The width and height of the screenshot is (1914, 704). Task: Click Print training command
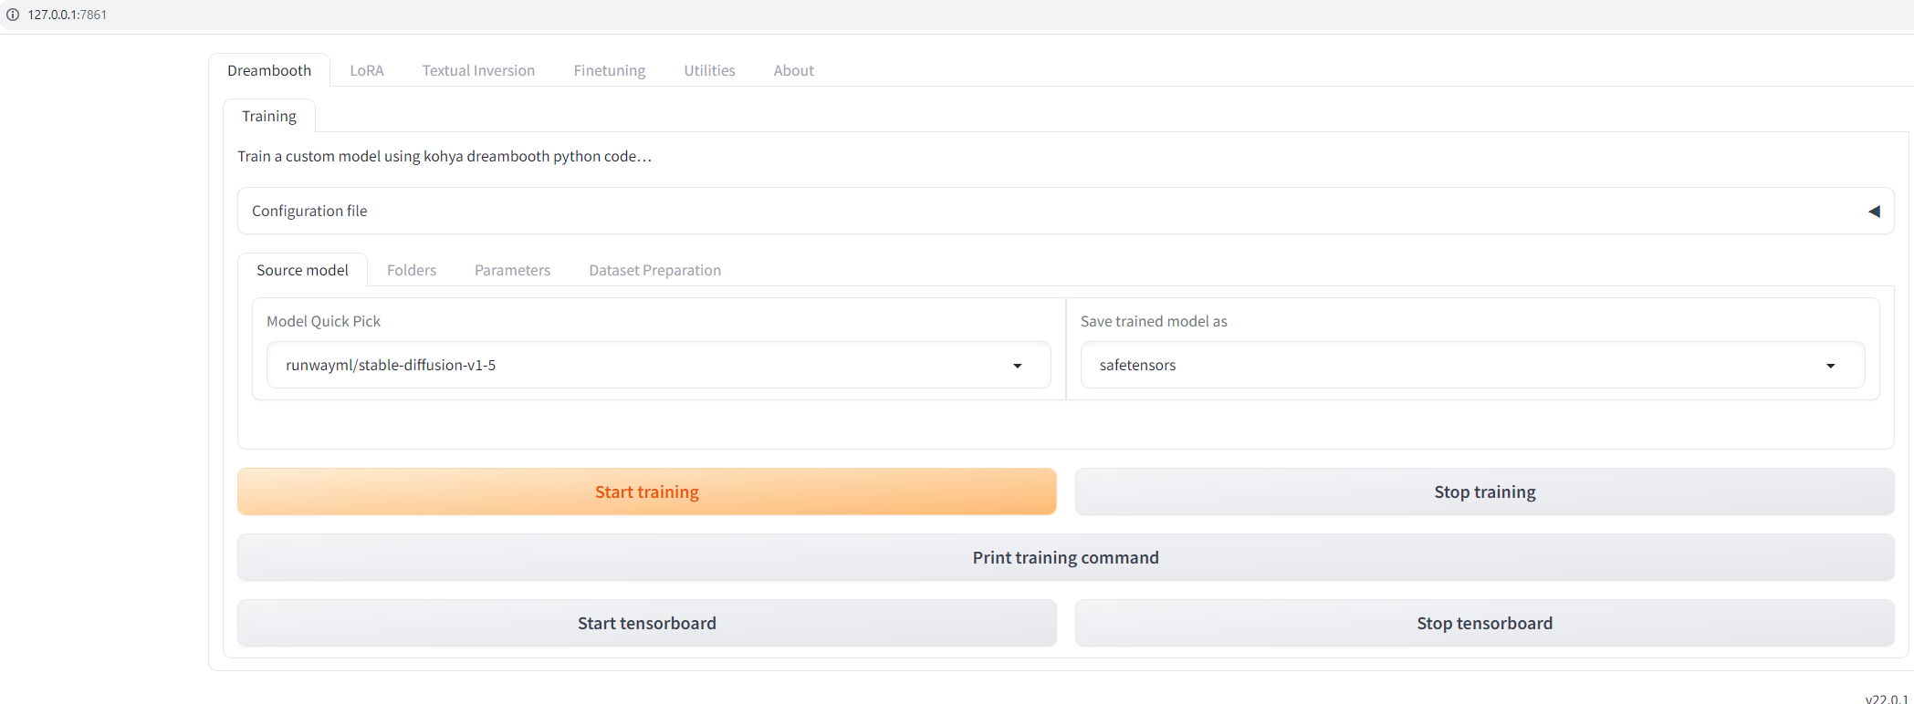[1066, 557]
